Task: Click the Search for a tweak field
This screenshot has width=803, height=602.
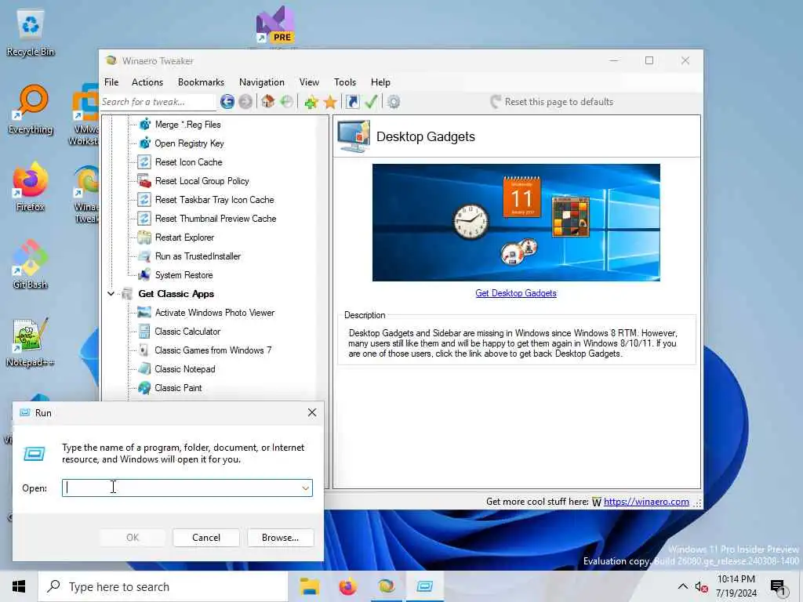Action: (x=158, y=102)
